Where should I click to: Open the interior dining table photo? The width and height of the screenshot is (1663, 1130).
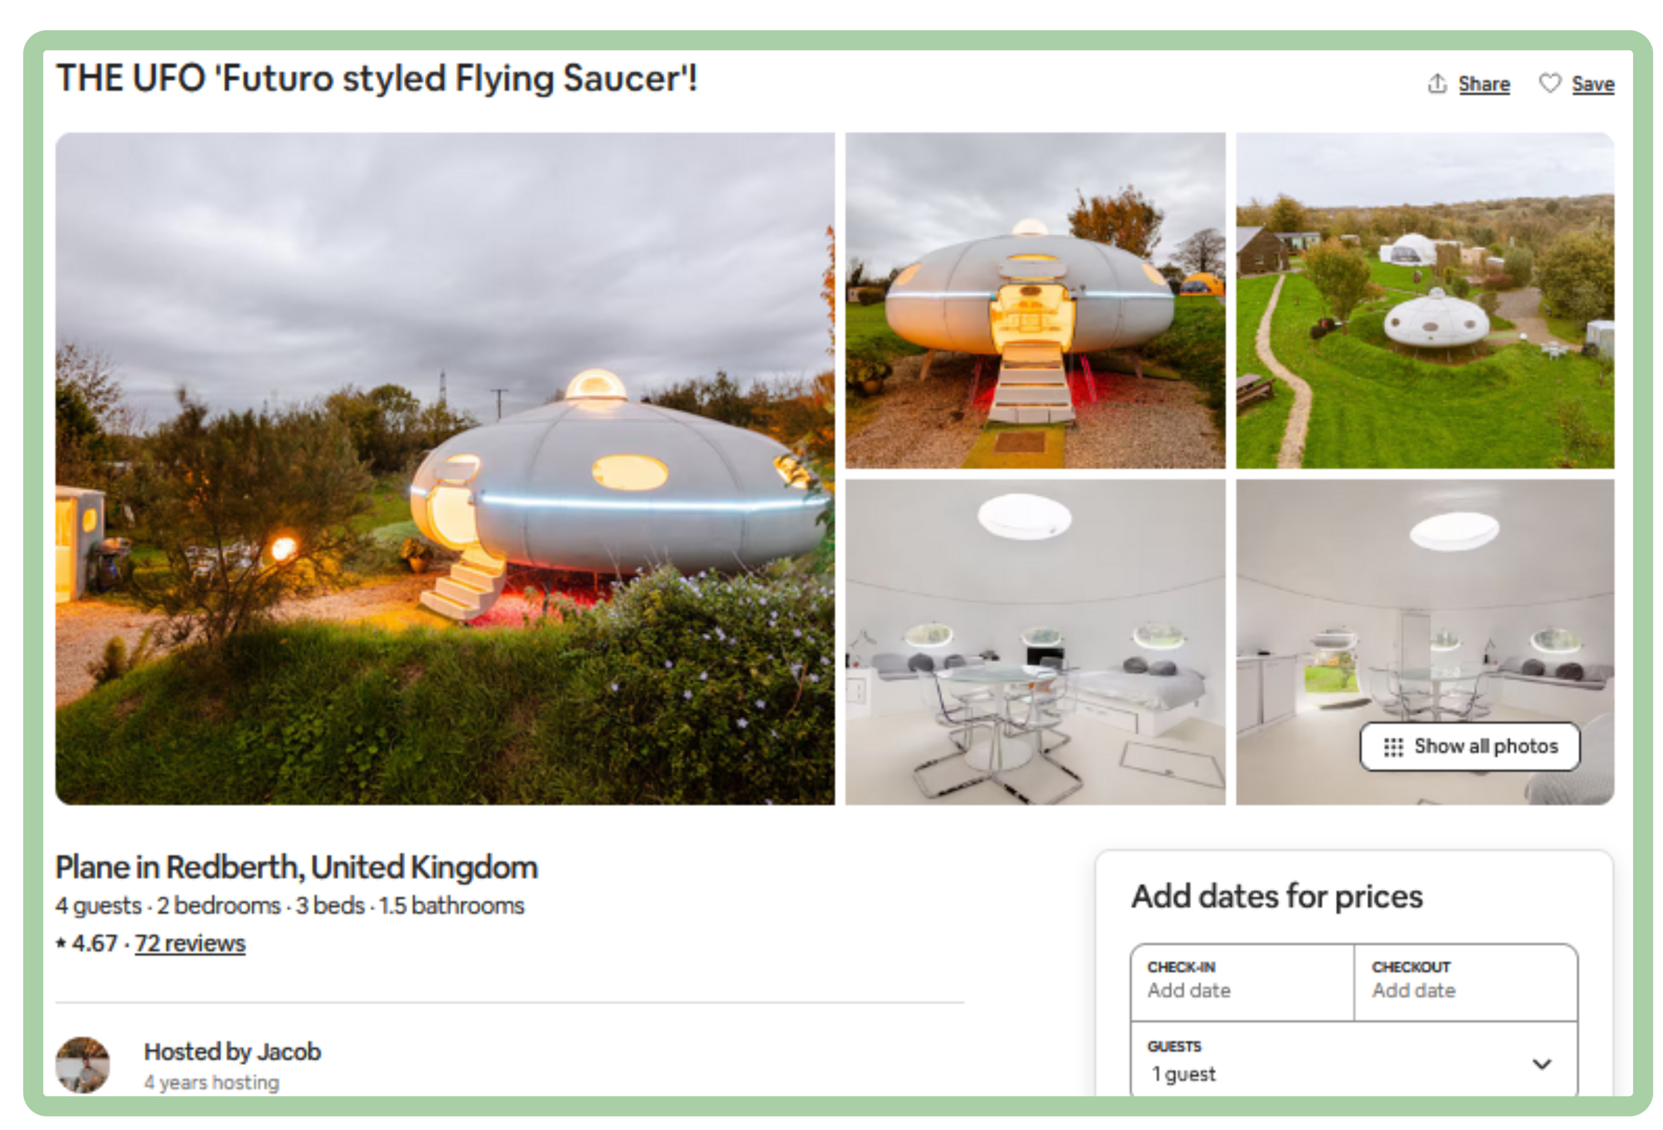[1035, 642]
